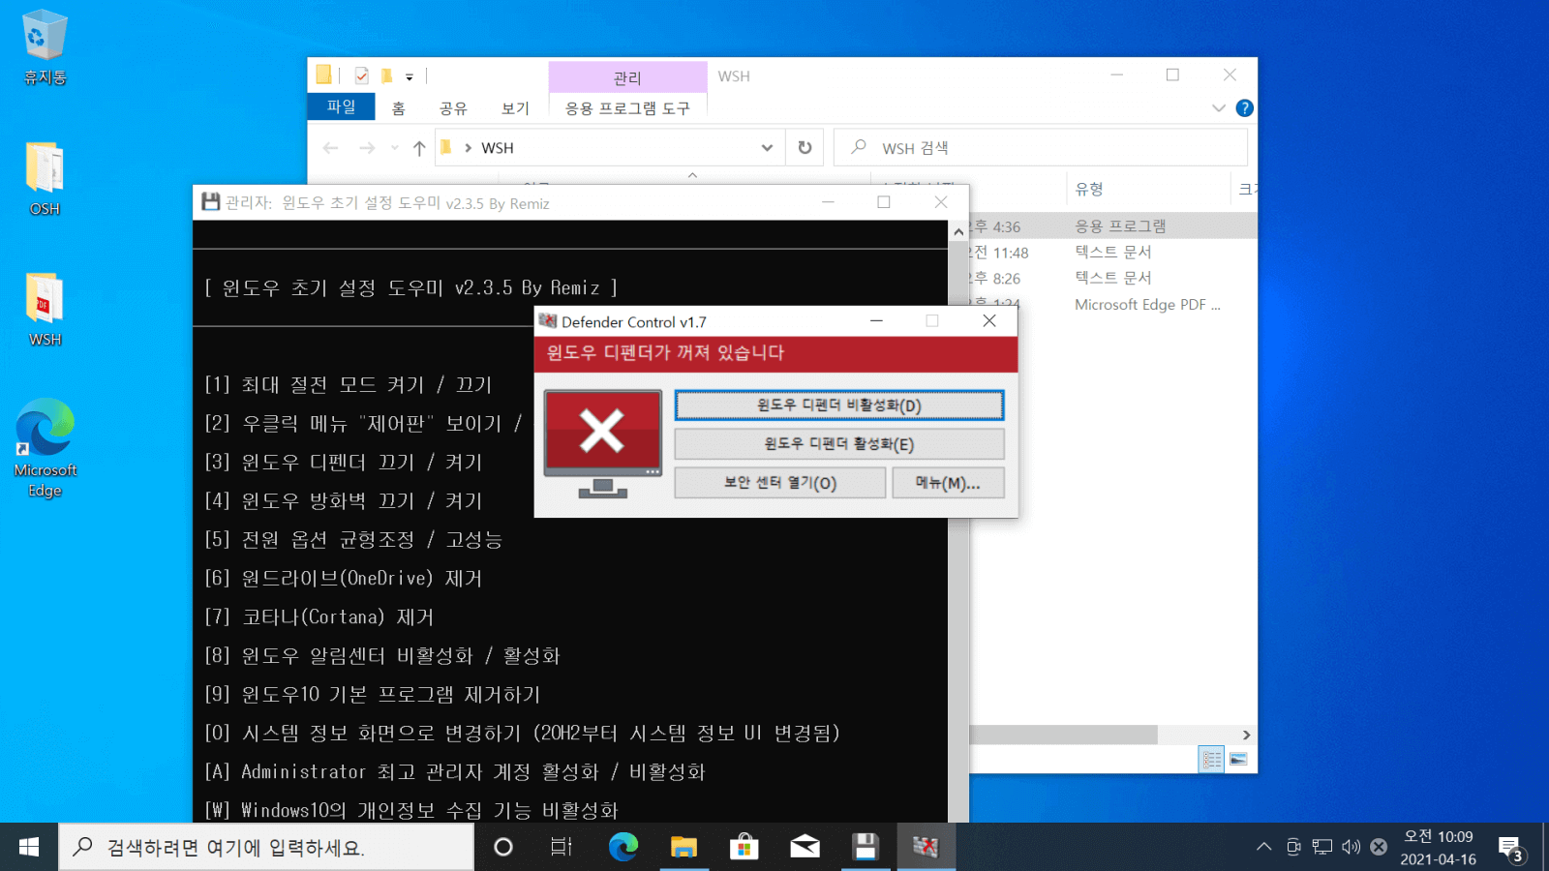
Task: Open recent locations dropdown arrow in Explorer
Action: click(x=395, y=148)
